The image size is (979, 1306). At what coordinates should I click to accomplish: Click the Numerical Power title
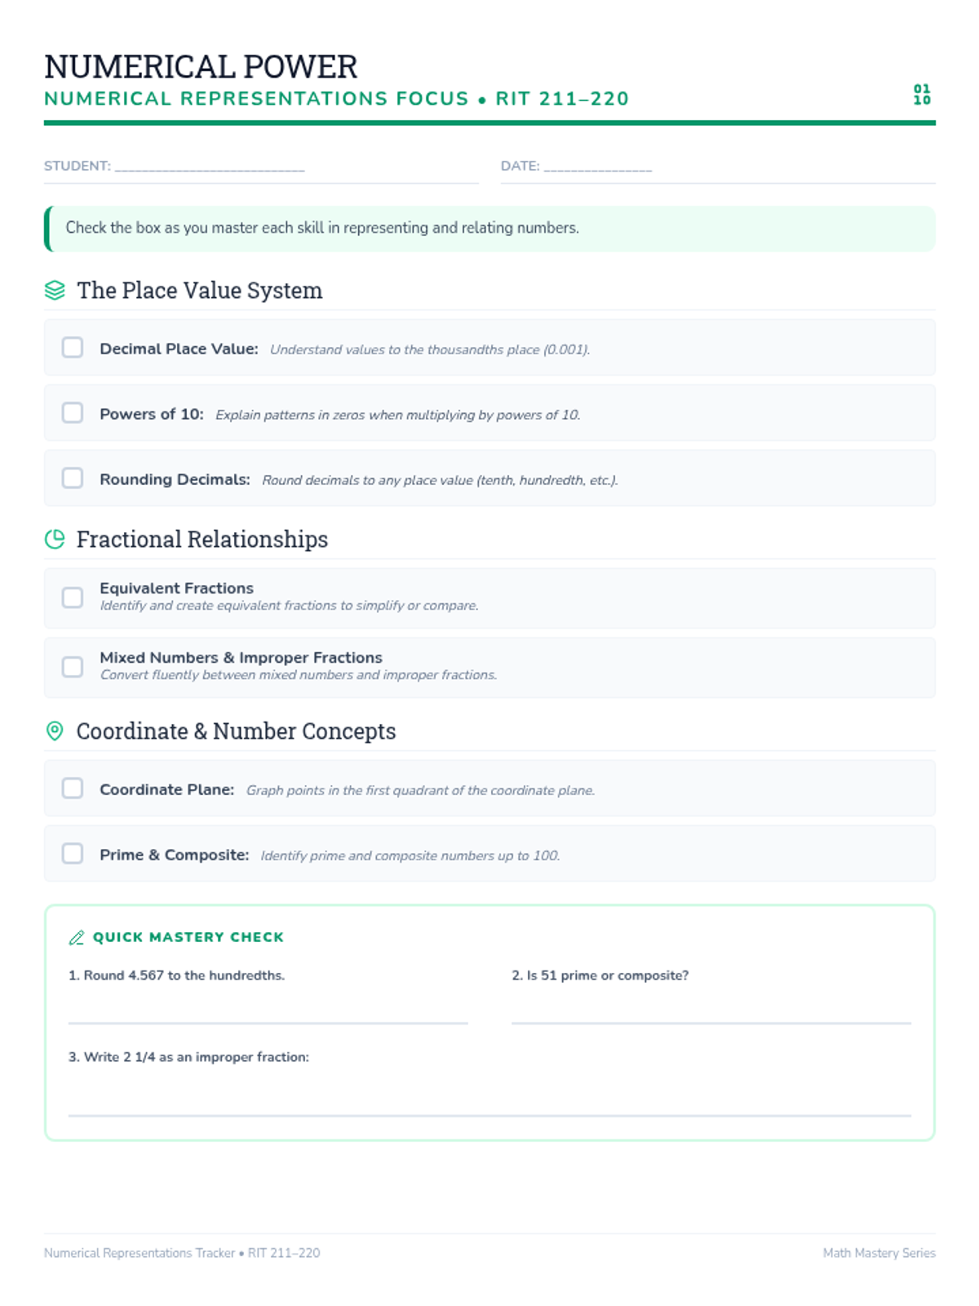(x=201, y=67)
